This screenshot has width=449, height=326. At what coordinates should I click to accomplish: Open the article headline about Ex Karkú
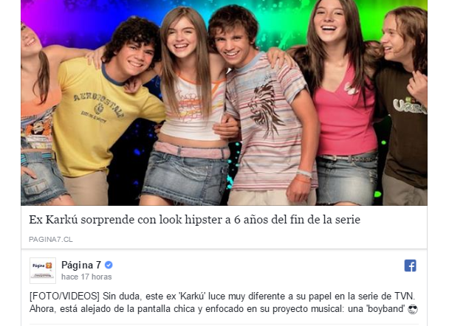coord(194,220)
